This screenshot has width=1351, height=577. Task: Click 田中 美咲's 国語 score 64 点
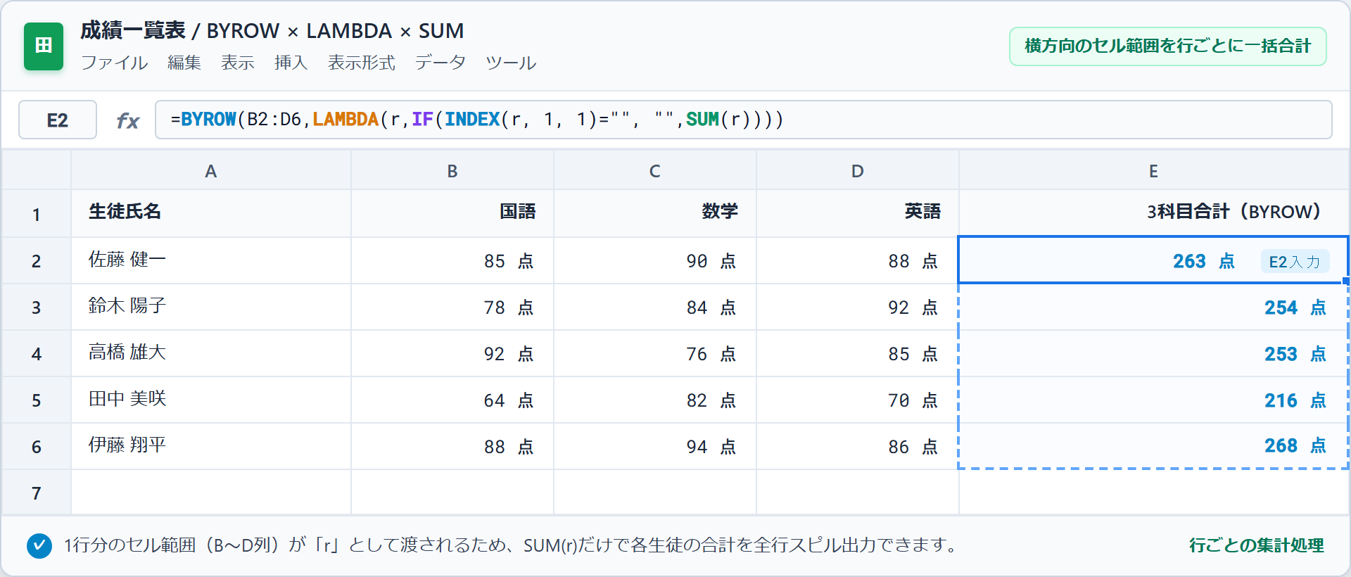pyautogui.click(x=452, y=400)
